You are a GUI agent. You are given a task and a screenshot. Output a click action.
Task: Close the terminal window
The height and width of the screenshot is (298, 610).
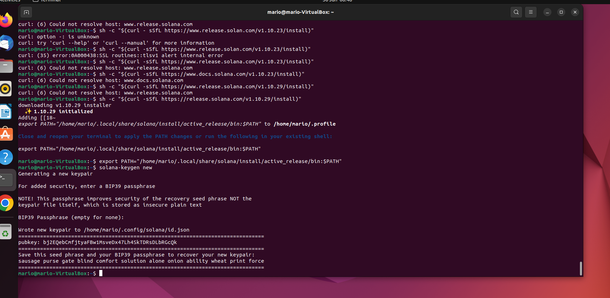coord(575,12)
